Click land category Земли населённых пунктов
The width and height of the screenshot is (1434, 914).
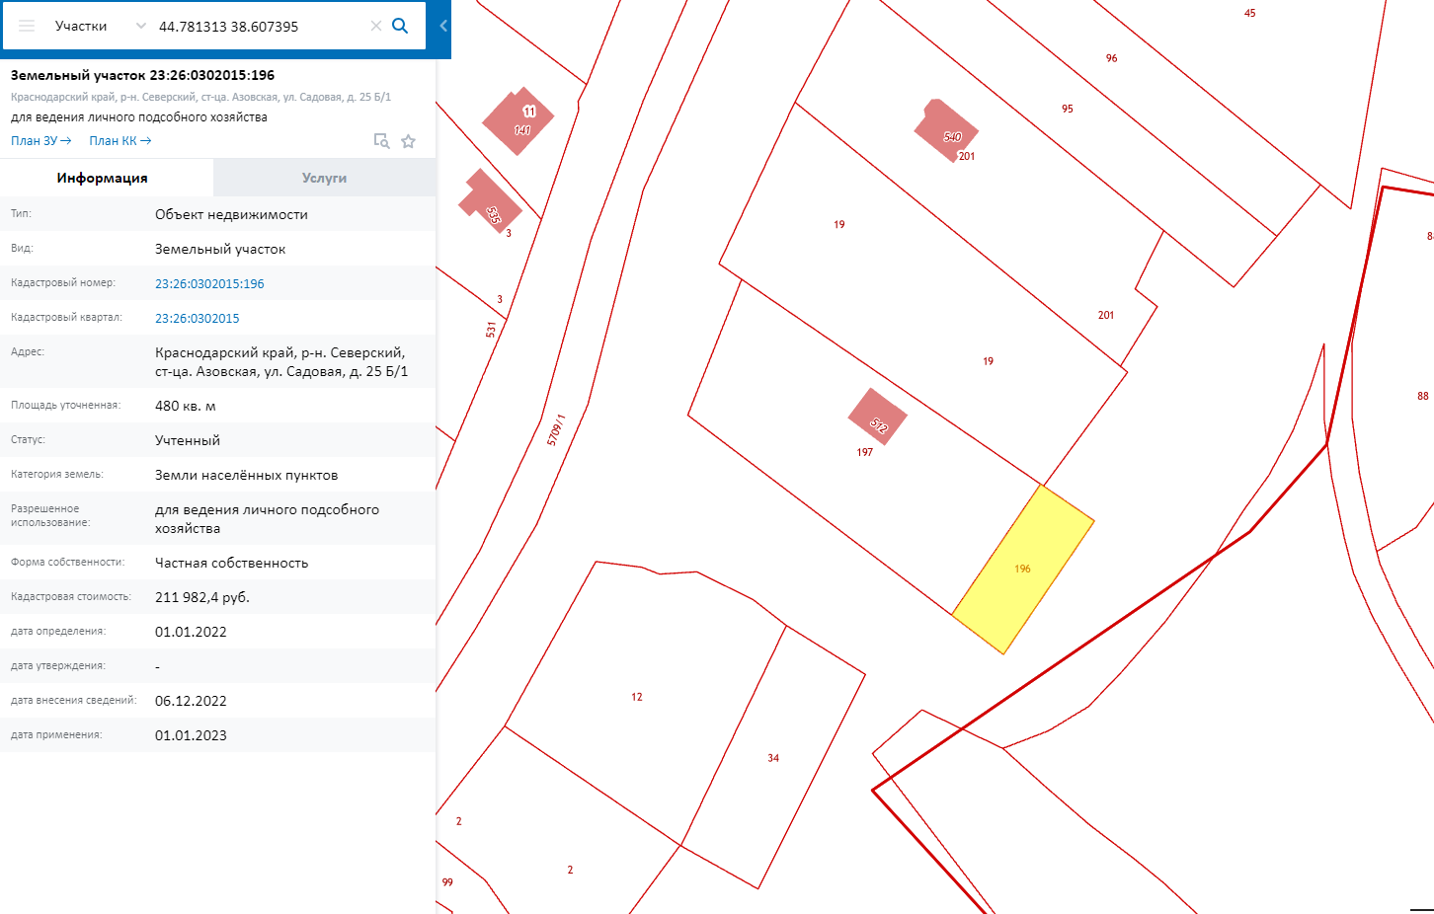247,475
